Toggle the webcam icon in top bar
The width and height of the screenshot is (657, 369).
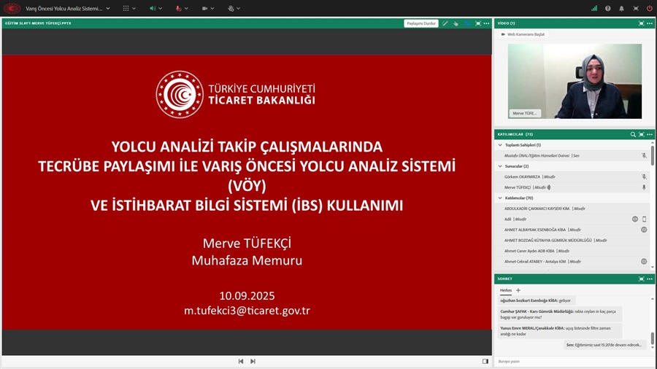[x=204, y=8]
